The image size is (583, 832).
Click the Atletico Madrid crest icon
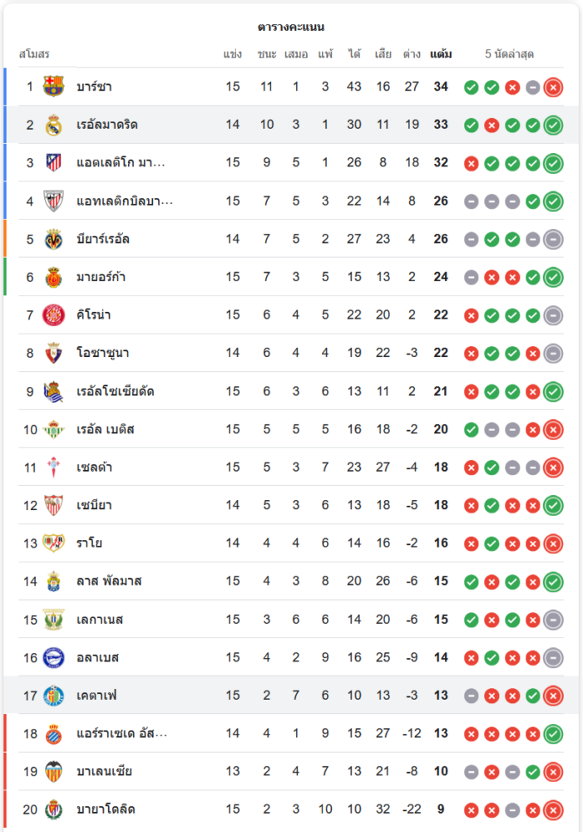[53, 163]
